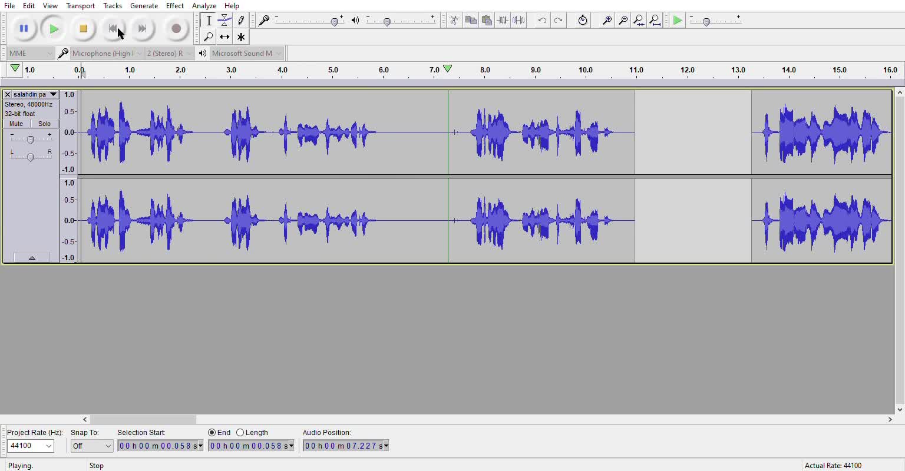Stop playback with the Stop button
The image size is (905, 471).
pos(83,28)
